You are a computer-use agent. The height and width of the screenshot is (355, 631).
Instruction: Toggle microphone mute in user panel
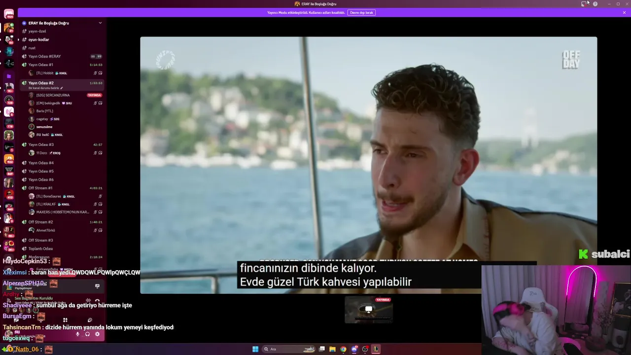[x=77, y=334]
